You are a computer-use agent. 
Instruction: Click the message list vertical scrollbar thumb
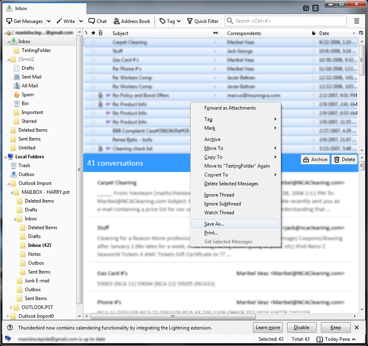(x=362, y=60)
